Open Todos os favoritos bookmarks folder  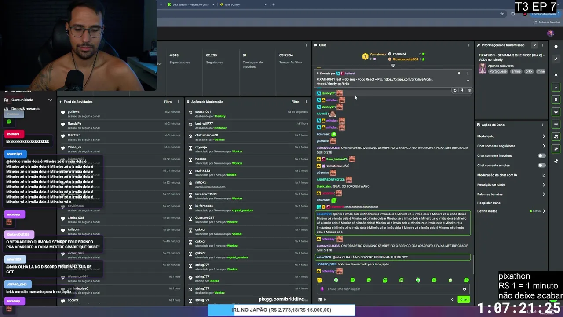pos(547,22)
